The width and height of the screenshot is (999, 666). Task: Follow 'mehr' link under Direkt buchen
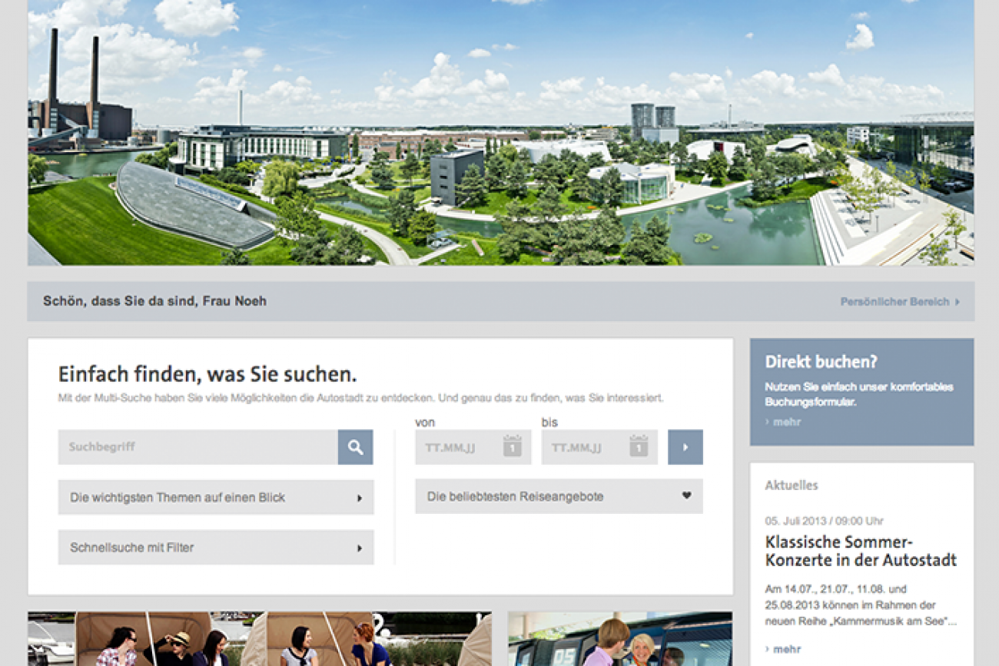[x=786, y=422]
